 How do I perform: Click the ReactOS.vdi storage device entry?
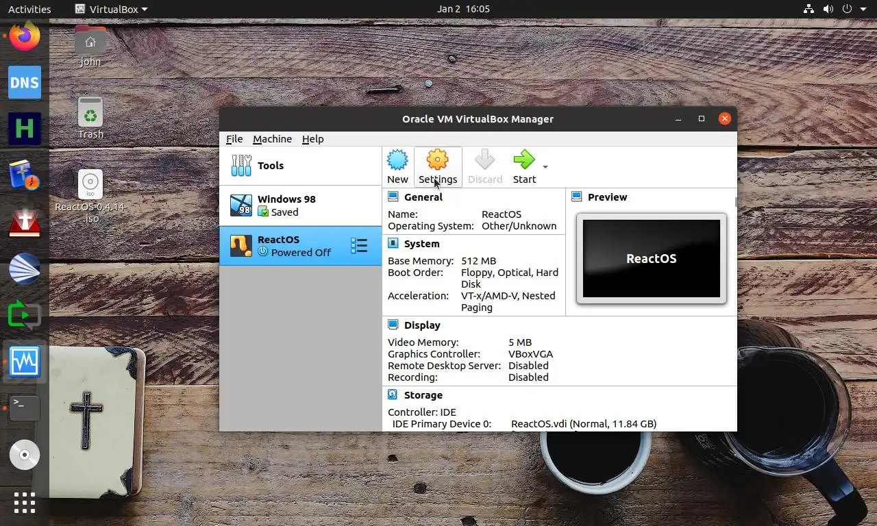coord(584,424)
